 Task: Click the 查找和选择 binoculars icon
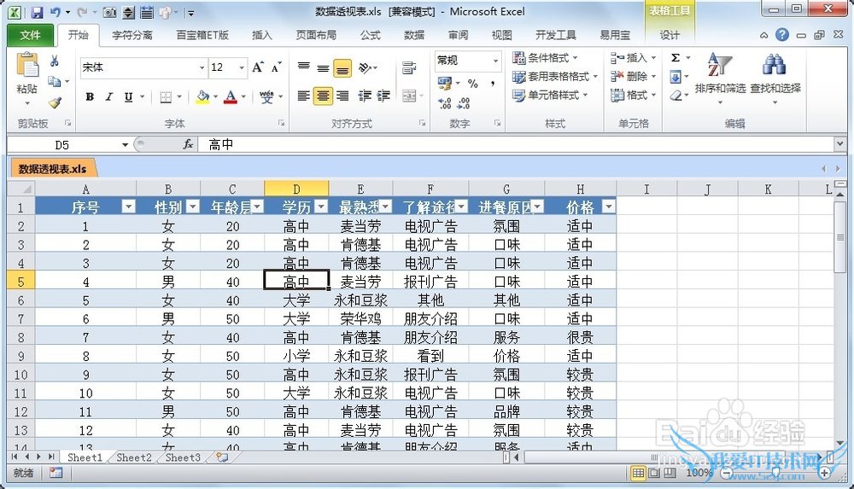pos(775,73)
